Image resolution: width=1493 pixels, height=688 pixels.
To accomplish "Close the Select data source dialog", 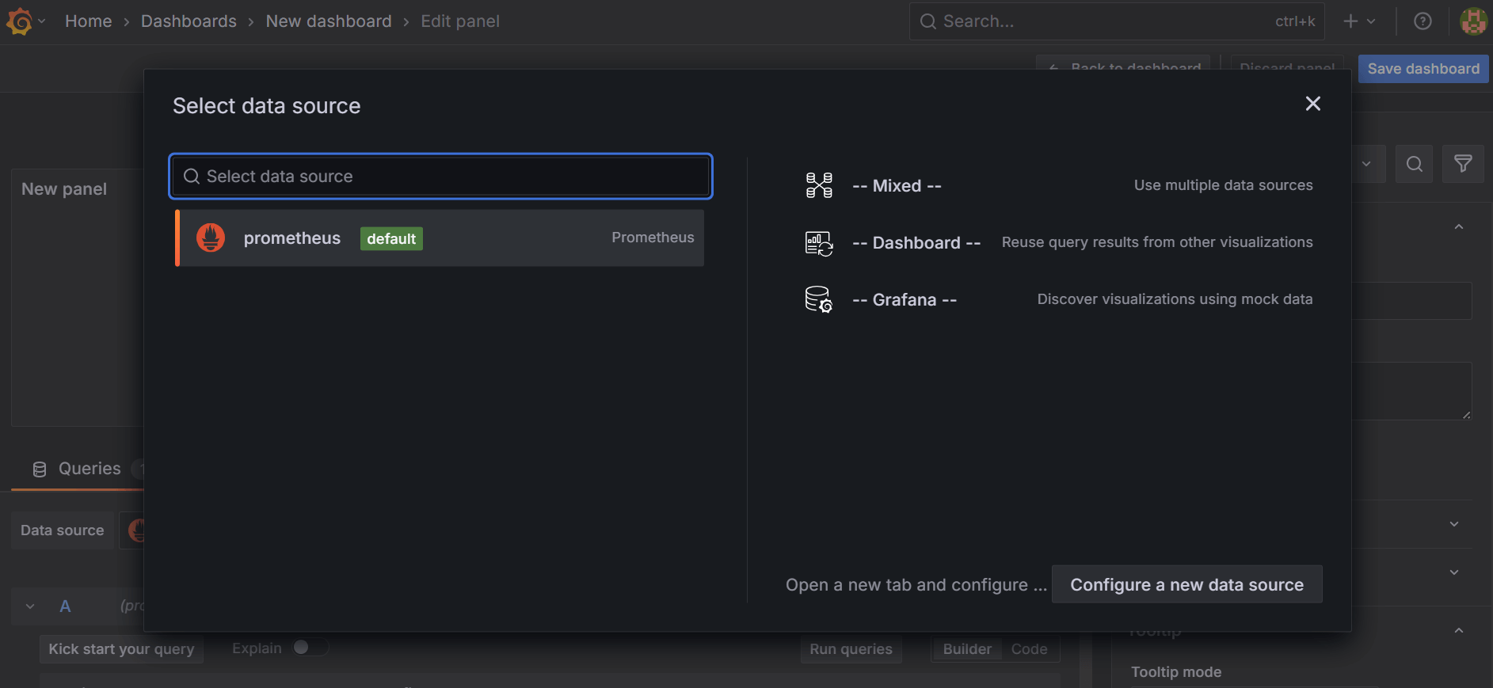I will tap(1312, 104).
